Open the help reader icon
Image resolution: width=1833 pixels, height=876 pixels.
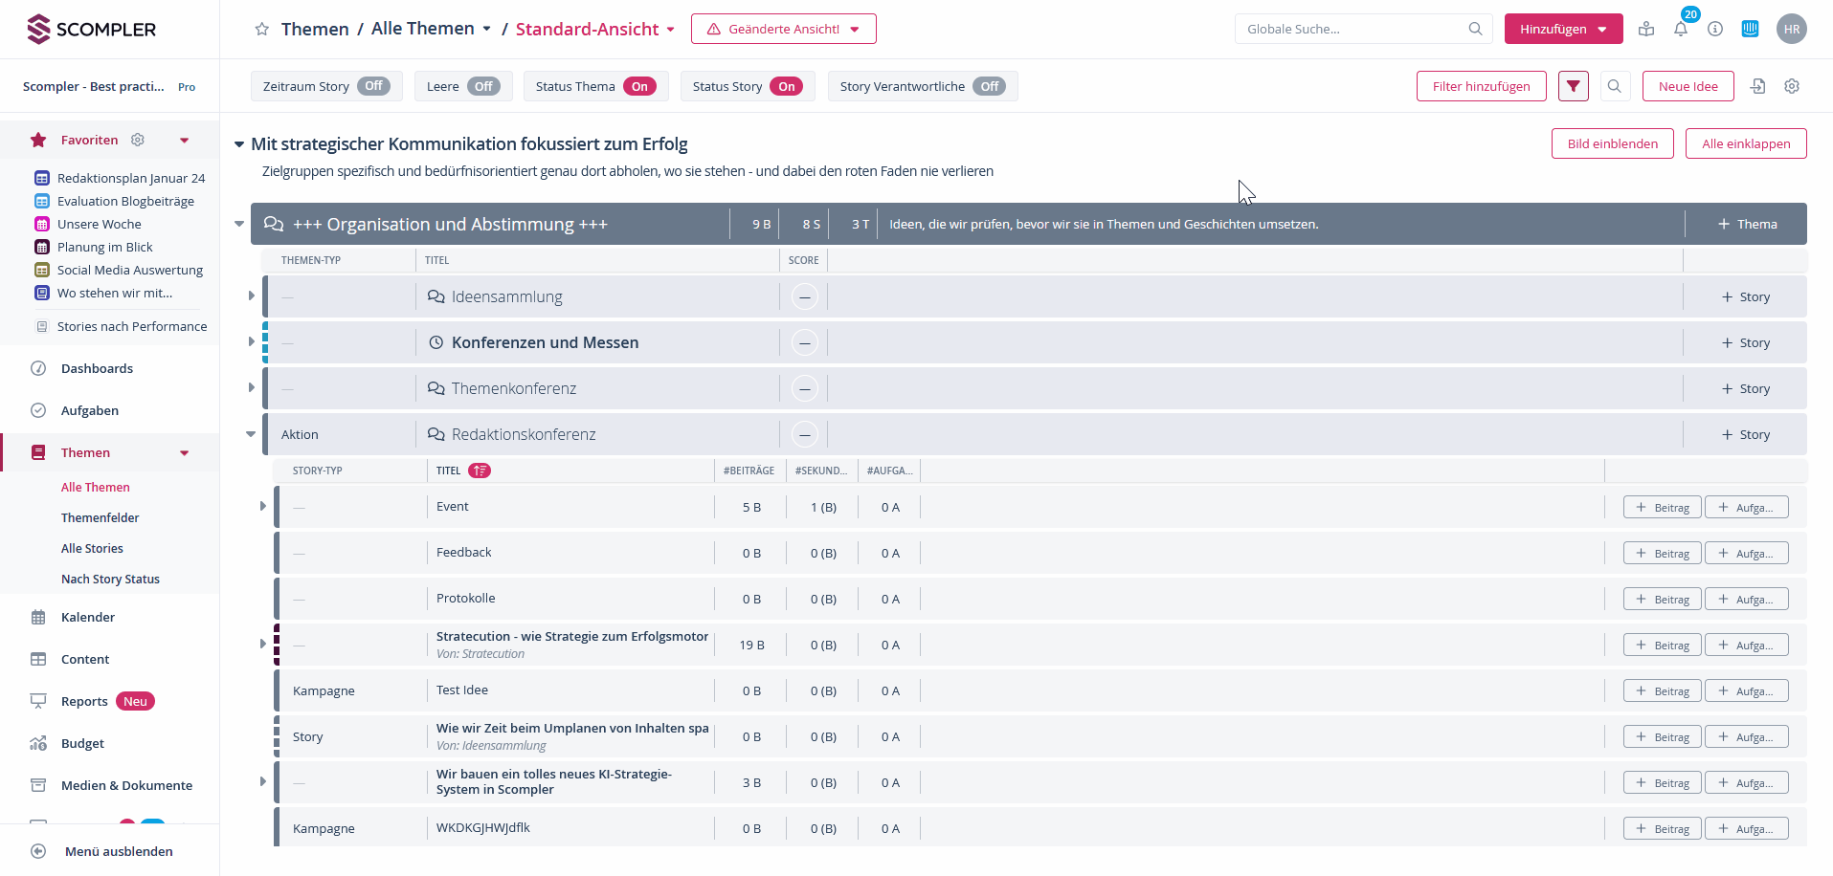coord(1646,30)
